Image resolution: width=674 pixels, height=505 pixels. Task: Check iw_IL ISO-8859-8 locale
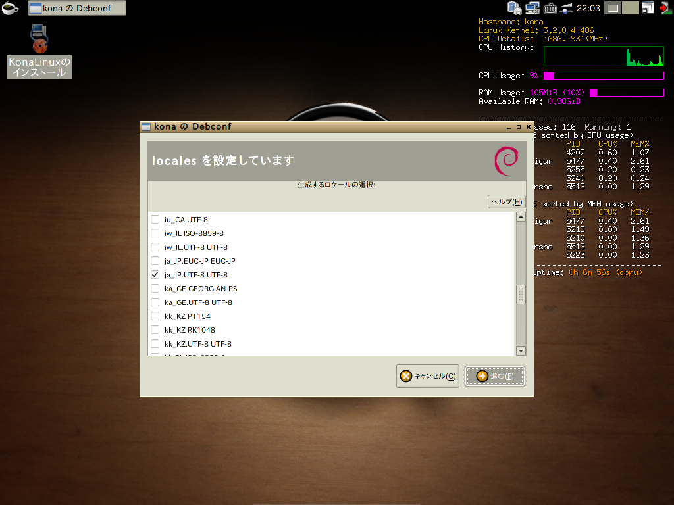(x=155, y=233)
